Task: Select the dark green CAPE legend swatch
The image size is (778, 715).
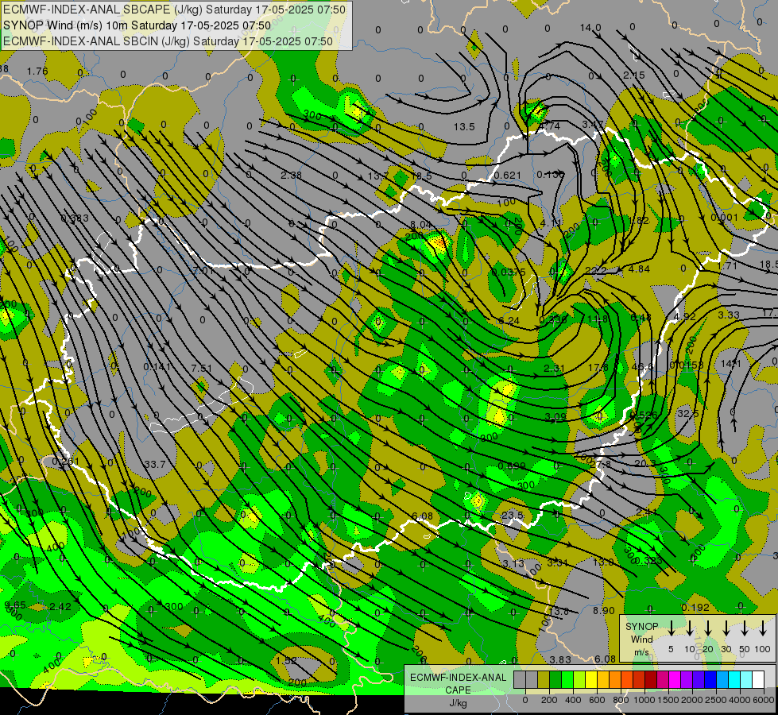Action: click(x=555, y=680)
